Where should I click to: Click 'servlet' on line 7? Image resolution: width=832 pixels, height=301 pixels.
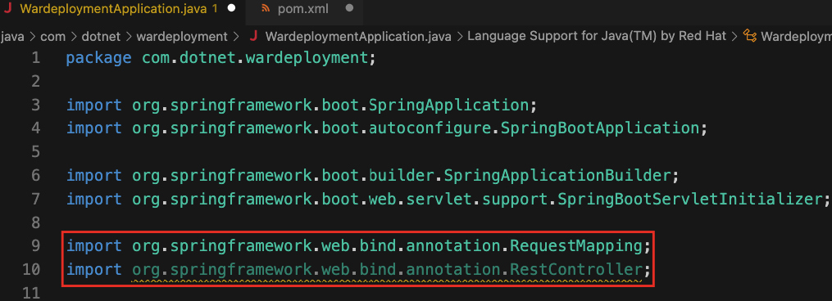[439, 199]
